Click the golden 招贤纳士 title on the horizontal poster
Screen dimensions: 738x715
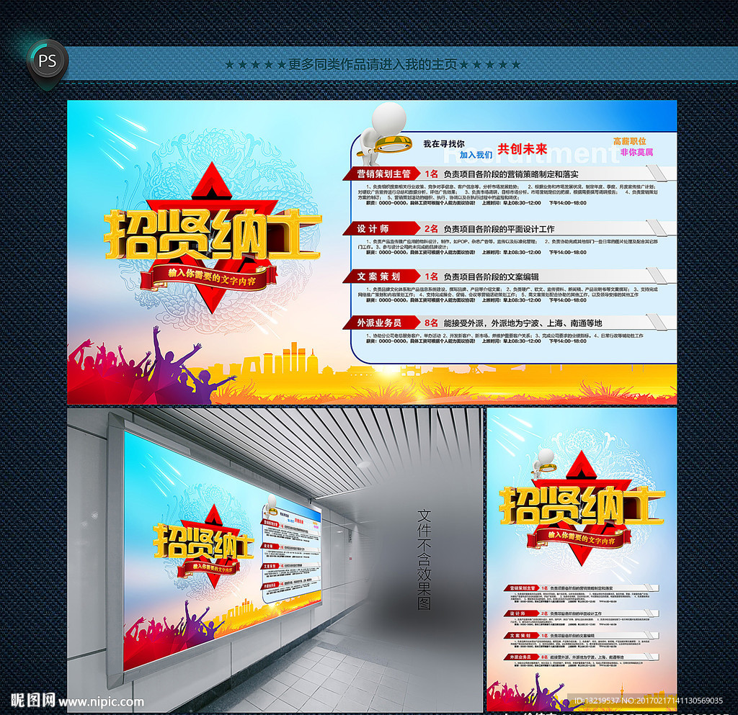click(213, 235)
